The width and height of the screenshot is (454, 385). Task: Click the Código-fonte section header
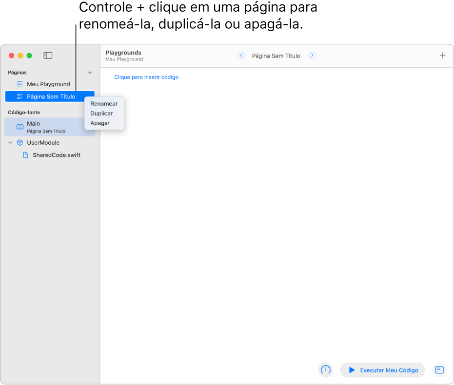click(24, 113)
